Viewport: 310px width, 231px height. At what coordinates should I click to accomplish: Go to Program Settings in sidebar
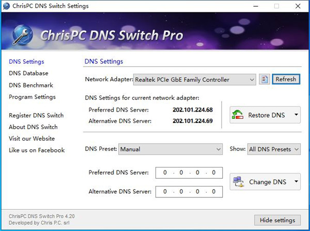(32, 97)
